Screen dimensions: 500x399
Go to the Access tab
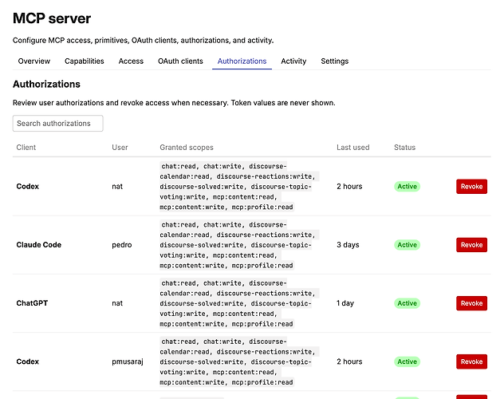click(x=131, y=61)
